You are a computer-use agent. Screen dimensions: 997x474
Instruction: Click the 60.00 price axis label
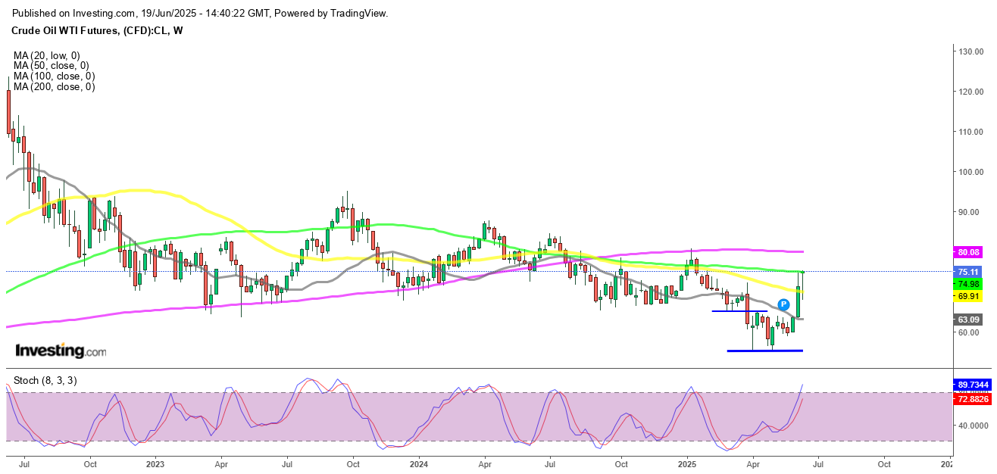click(970, 332)
